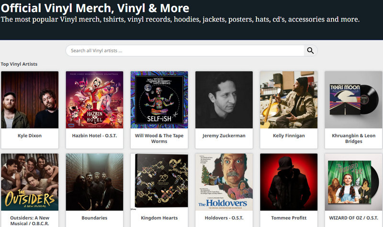Go to the Kyle Dixon link
This screenshot has width=383, height=227.
[x=30, y=136]
